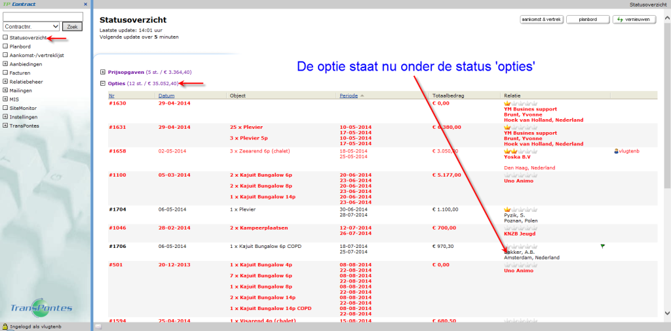Select Facturen in the sidebar menu
Screen dimensions: 671x331
tap(21, 73)
